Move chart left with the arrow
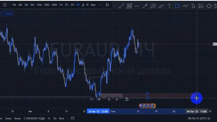This screenshot has width=217, height=122. 109,99
